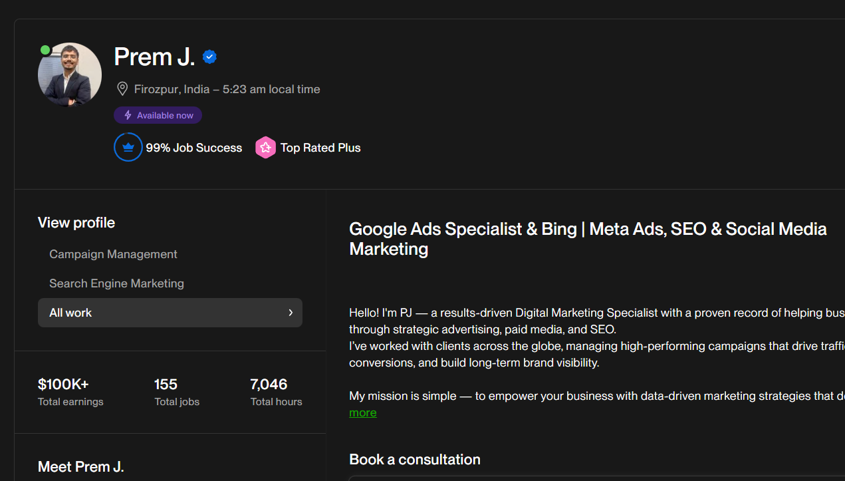The image size is (845, 481).
Task: Open Prem J.'s profile photo
Action: pyautogui.click(x=70, y=75)
